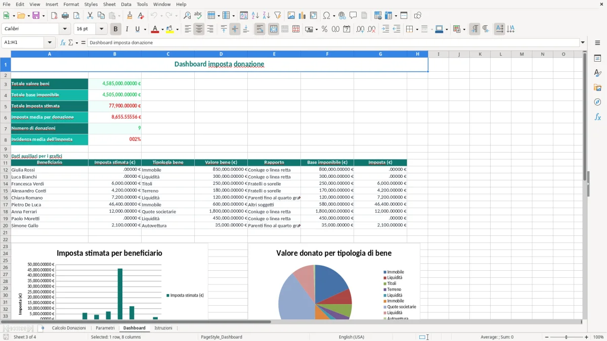
Task: Open the Open-file dropdown arrow
Action: click(28, 16)
